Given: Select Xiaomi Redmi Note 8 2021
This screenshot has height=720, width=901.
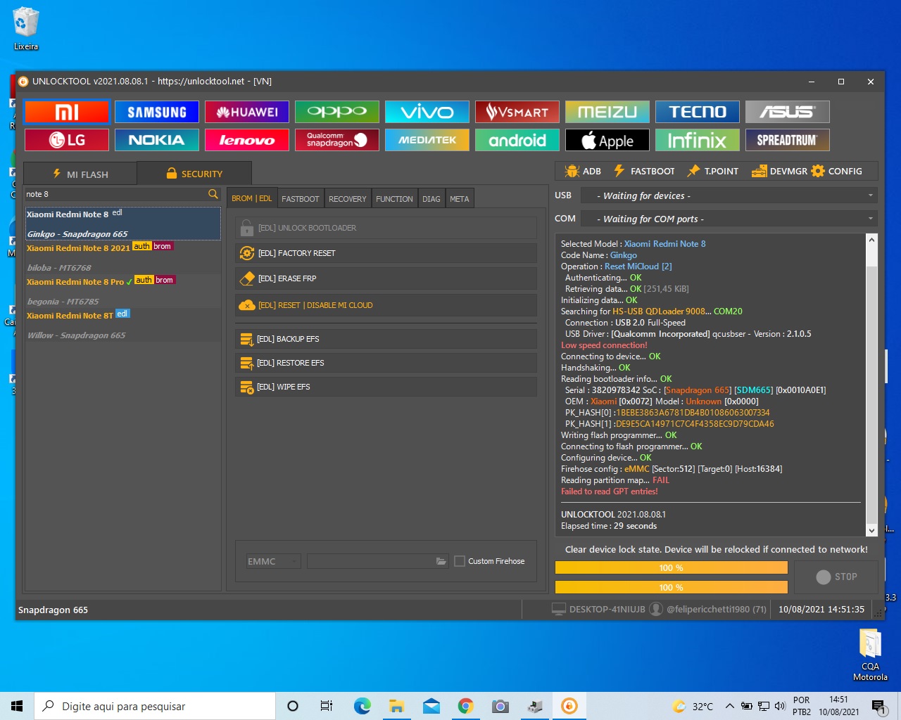Looking at the screenshot, I should click(x=122, y=257).
